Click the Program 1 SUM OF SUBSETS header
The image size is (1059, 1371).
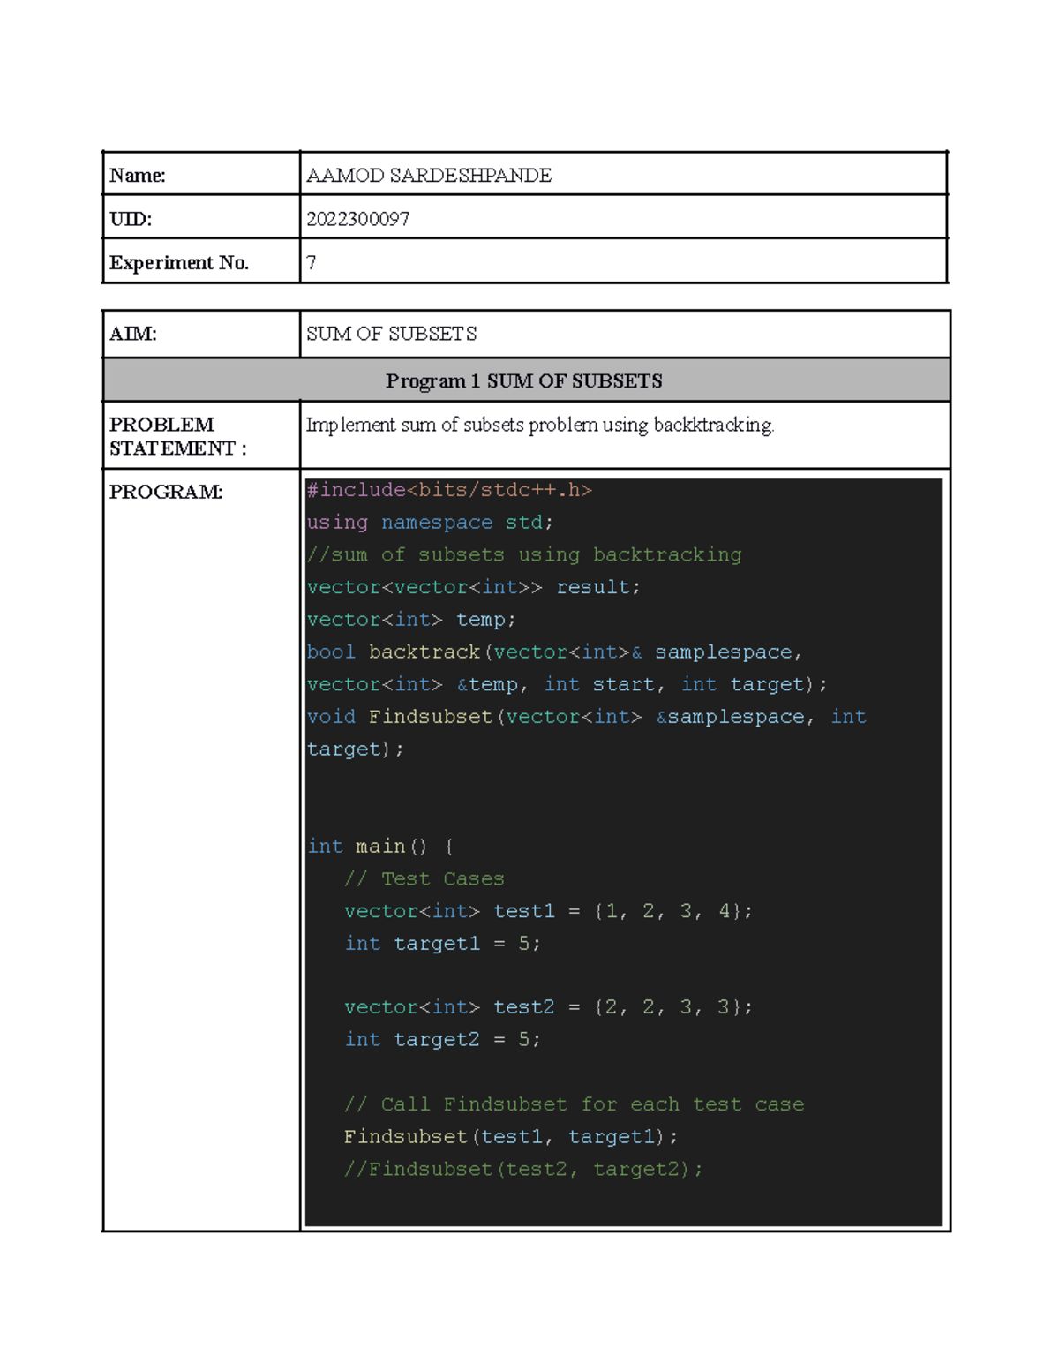[x=524, y=381]
